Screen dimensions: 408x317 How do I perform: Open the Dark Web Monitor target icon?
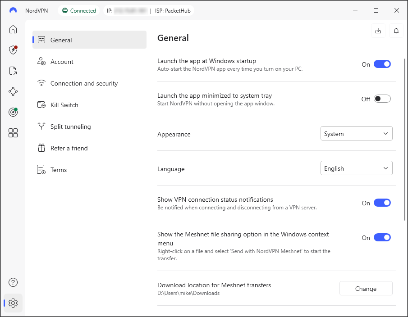click(13, 112)
